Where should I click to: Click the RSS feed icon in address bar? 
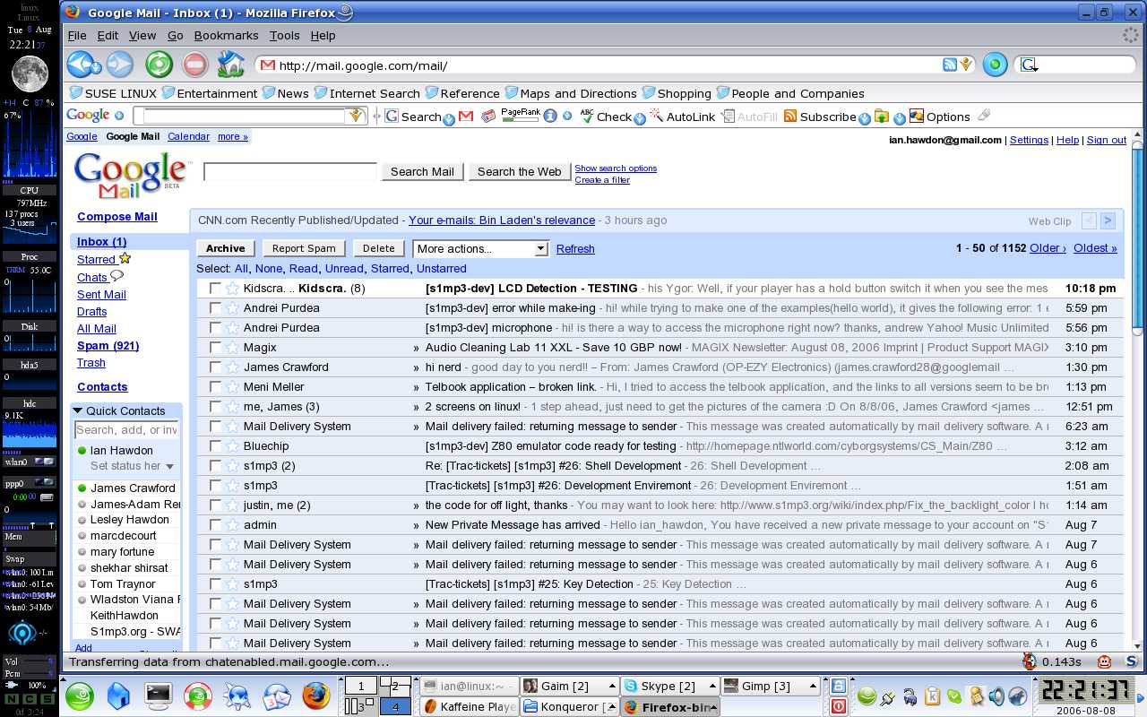950,65
